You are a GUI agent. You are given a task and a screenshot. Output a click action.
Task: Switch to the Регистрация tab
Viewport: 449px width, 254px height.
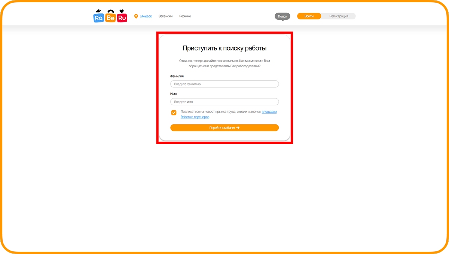(x=339, y=16)
